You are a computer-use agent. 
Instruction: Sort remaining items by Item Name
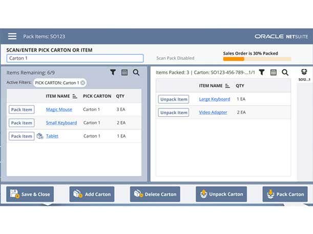coord(75,96)
